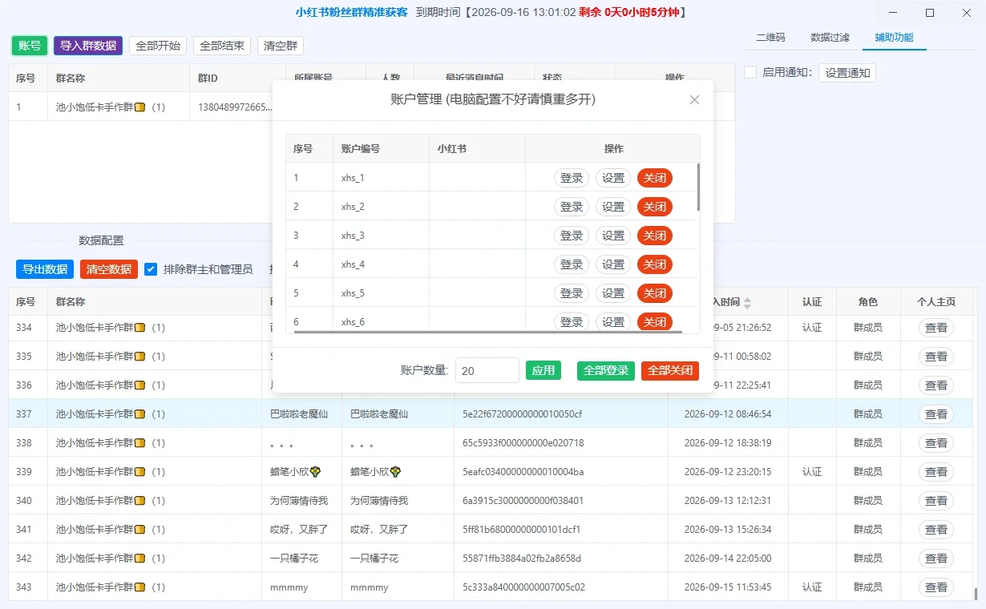Stop all with 全部结束

pyautogui.click(x=222, y=46)
